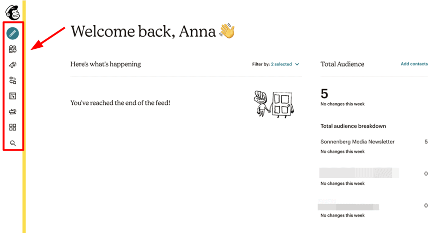This screenshot has height=233, width=445.
Task: Click the chevron next to 2 selected
Action: coord(297,64)
